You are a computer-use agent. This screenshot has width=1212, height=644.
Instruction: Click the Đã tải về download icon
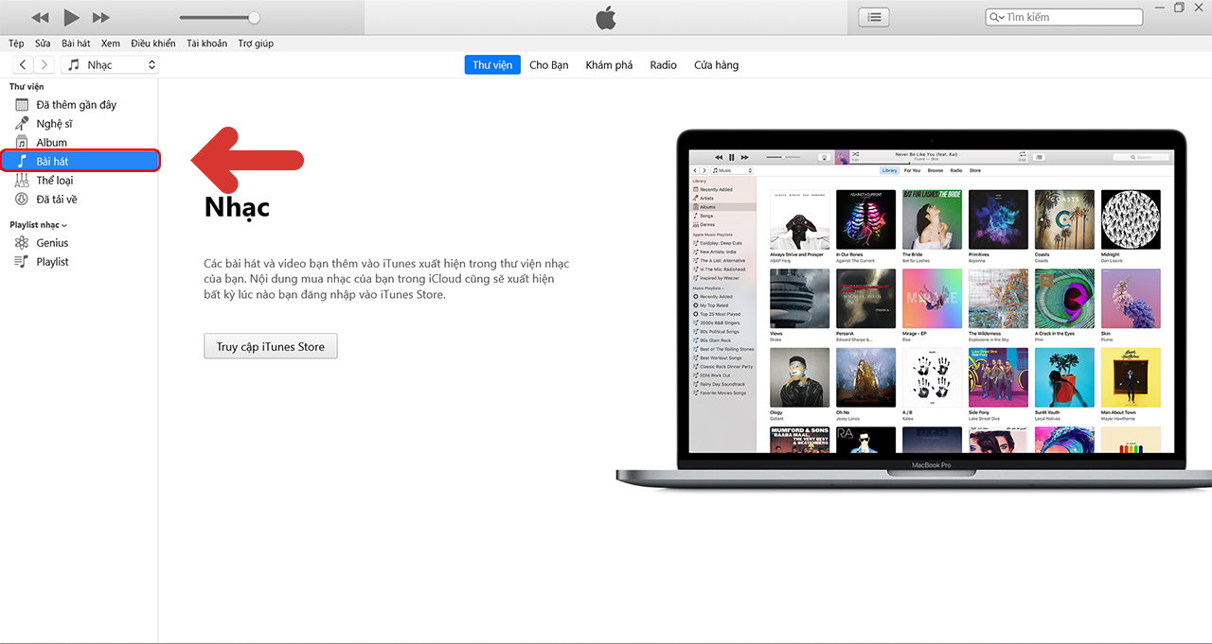(x=21, y=200)
